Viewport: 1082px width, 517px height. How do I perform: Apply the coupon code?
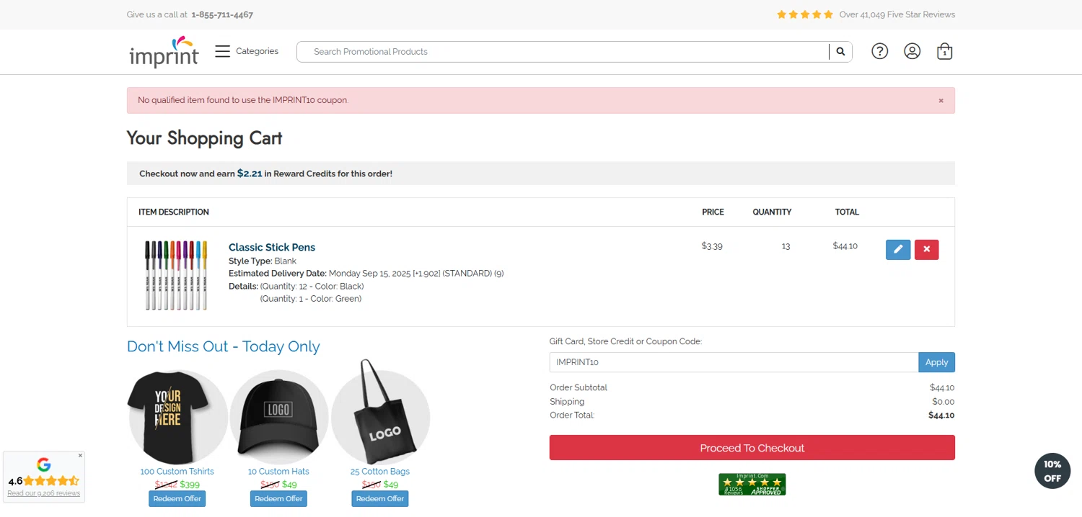click(x=936, y=362)
